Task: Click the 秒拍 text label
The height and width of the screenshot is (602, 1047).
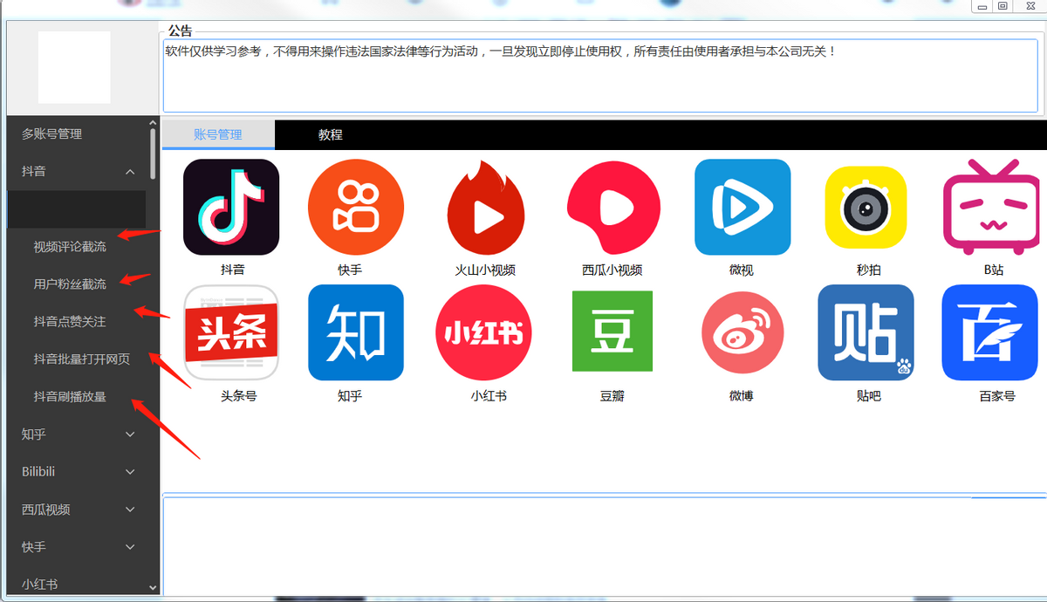Action: [868, 270]
